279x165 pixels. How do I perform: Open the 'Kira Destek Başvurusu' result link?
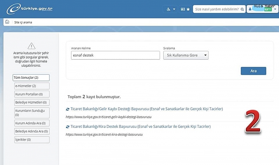(x=141, y=126)
